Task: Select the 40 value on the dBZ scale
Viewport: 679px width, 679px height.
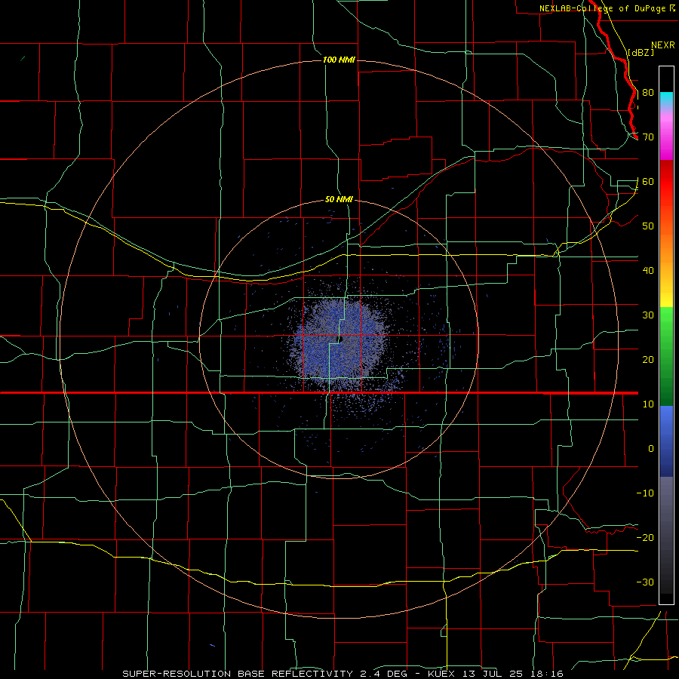Action: point(648,271)
